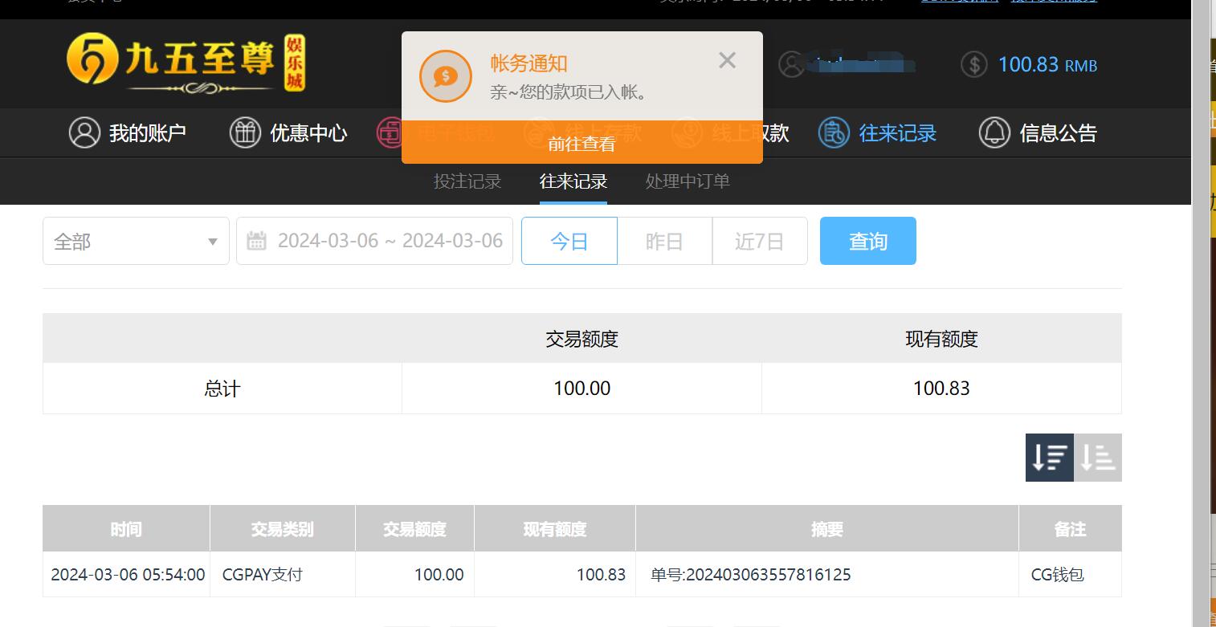Switch to the 投注记录 tab
This screenshot has height=627, width=1216.
click(467, 181)
